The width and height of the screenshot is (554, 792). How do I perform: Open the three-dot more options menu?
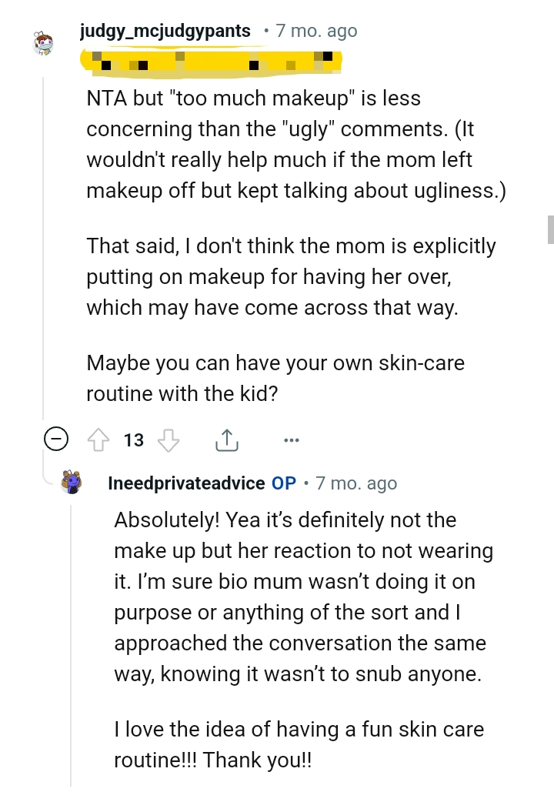291,440
